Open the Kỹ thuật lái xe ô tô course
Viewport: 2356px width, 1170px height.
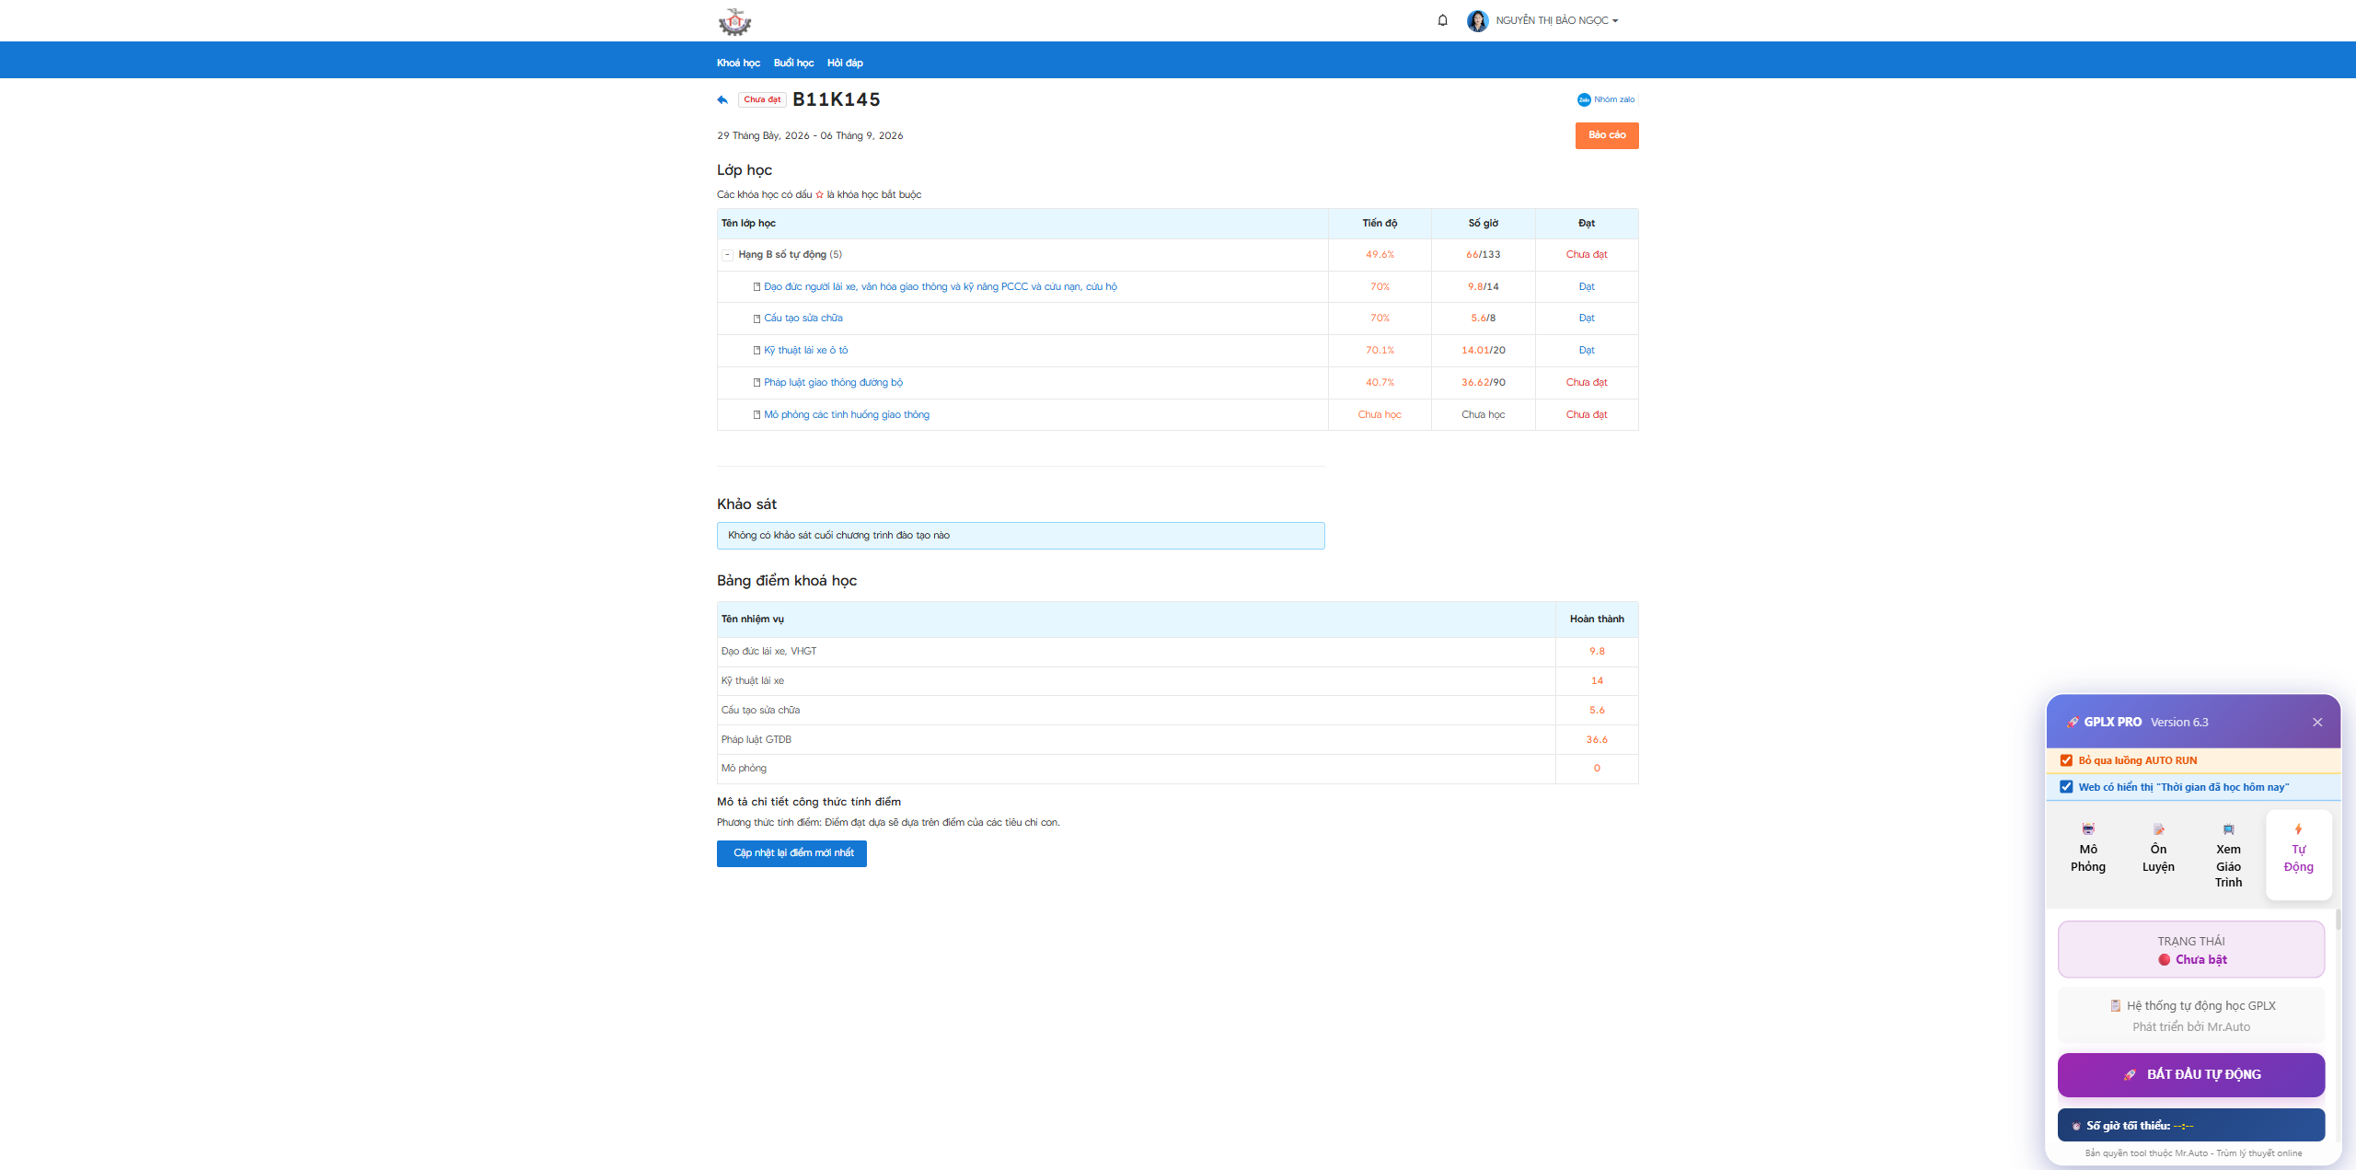click(x=805, y=350)
